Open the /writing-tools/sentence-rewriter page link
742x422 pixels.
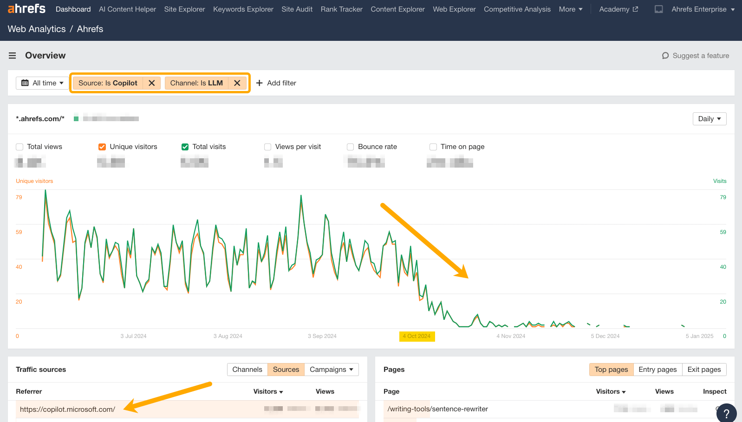tap(438, 409)
